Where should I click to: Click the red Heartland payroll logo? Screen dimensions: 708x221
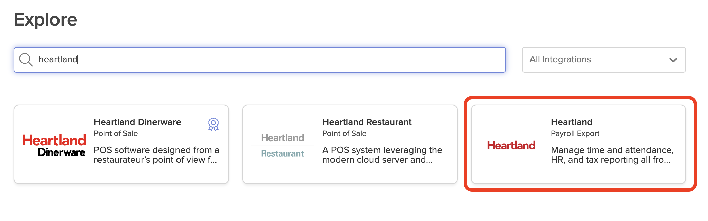(x=511, y=145)
